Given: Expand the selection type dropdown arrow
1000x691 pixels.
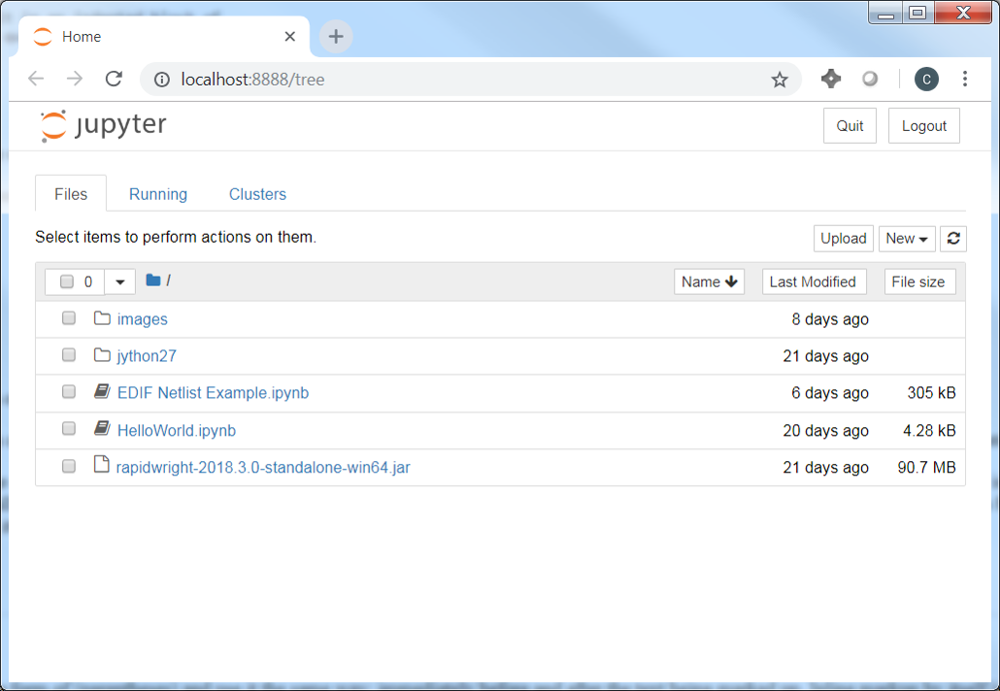Looking at the screenshot, I should pos(119,281).
